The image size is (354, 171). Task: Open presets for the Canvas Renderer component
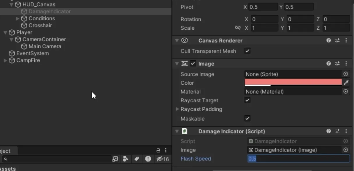click(x=337, y=40)
